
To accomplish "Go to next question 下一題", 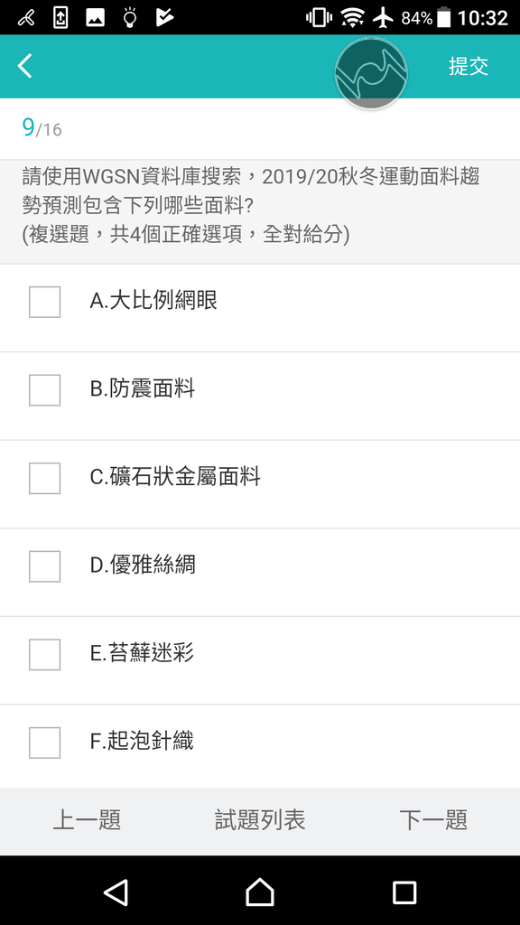I will 433,819.
